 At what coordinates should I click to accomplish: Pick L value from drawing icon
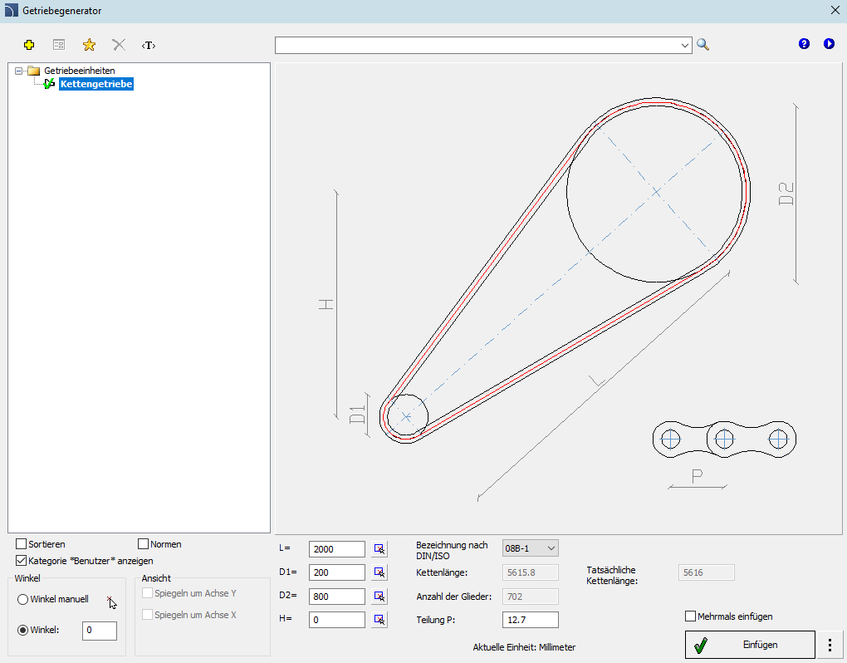coord(379,549)
